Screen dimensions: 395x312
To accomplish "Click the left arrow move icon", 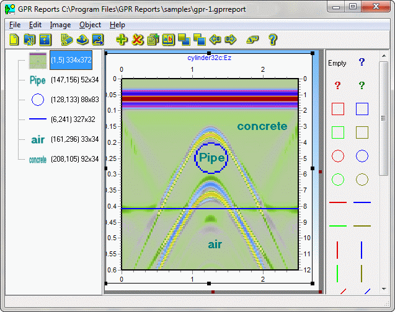I will click(x=215, y=40).
